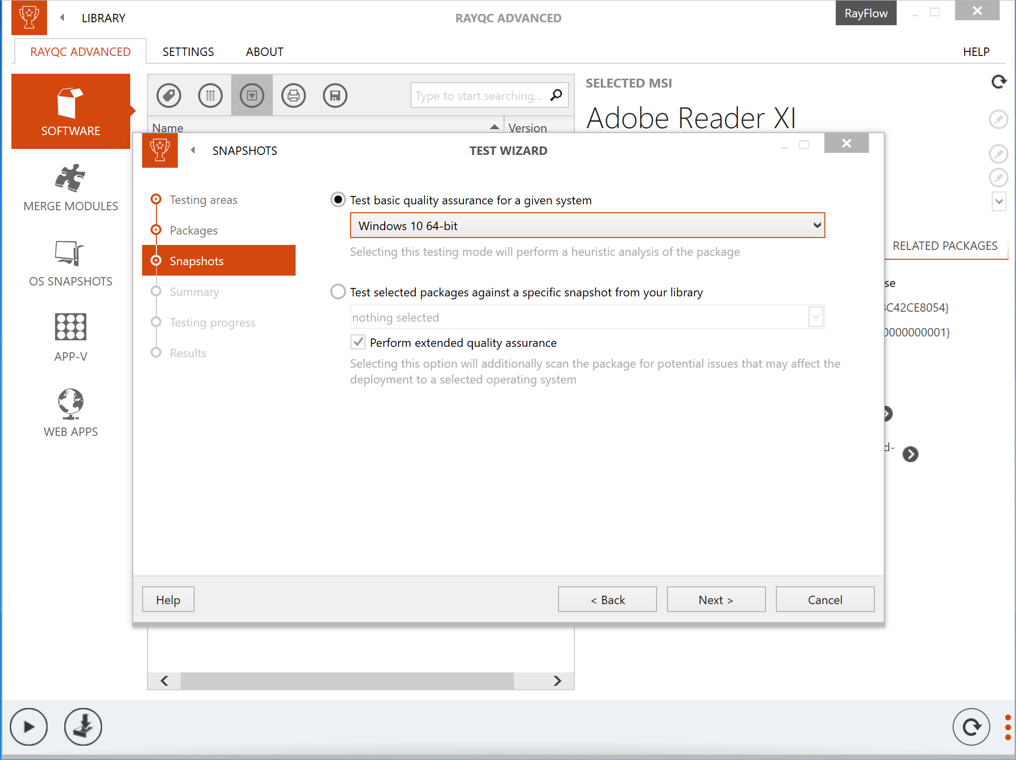Click the RayQC trophy logo in main window
This screenshot has height=760, width=1016.
29,17
